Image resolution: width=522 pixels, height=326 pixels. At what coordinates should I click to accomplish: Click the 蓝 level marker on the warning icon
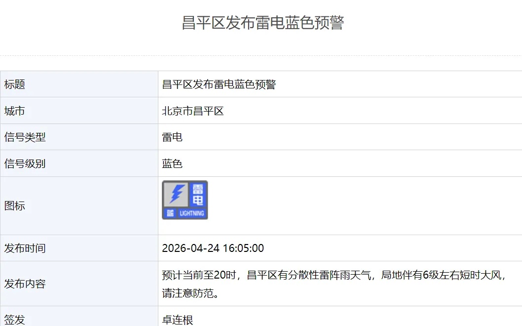coord(170,212)
